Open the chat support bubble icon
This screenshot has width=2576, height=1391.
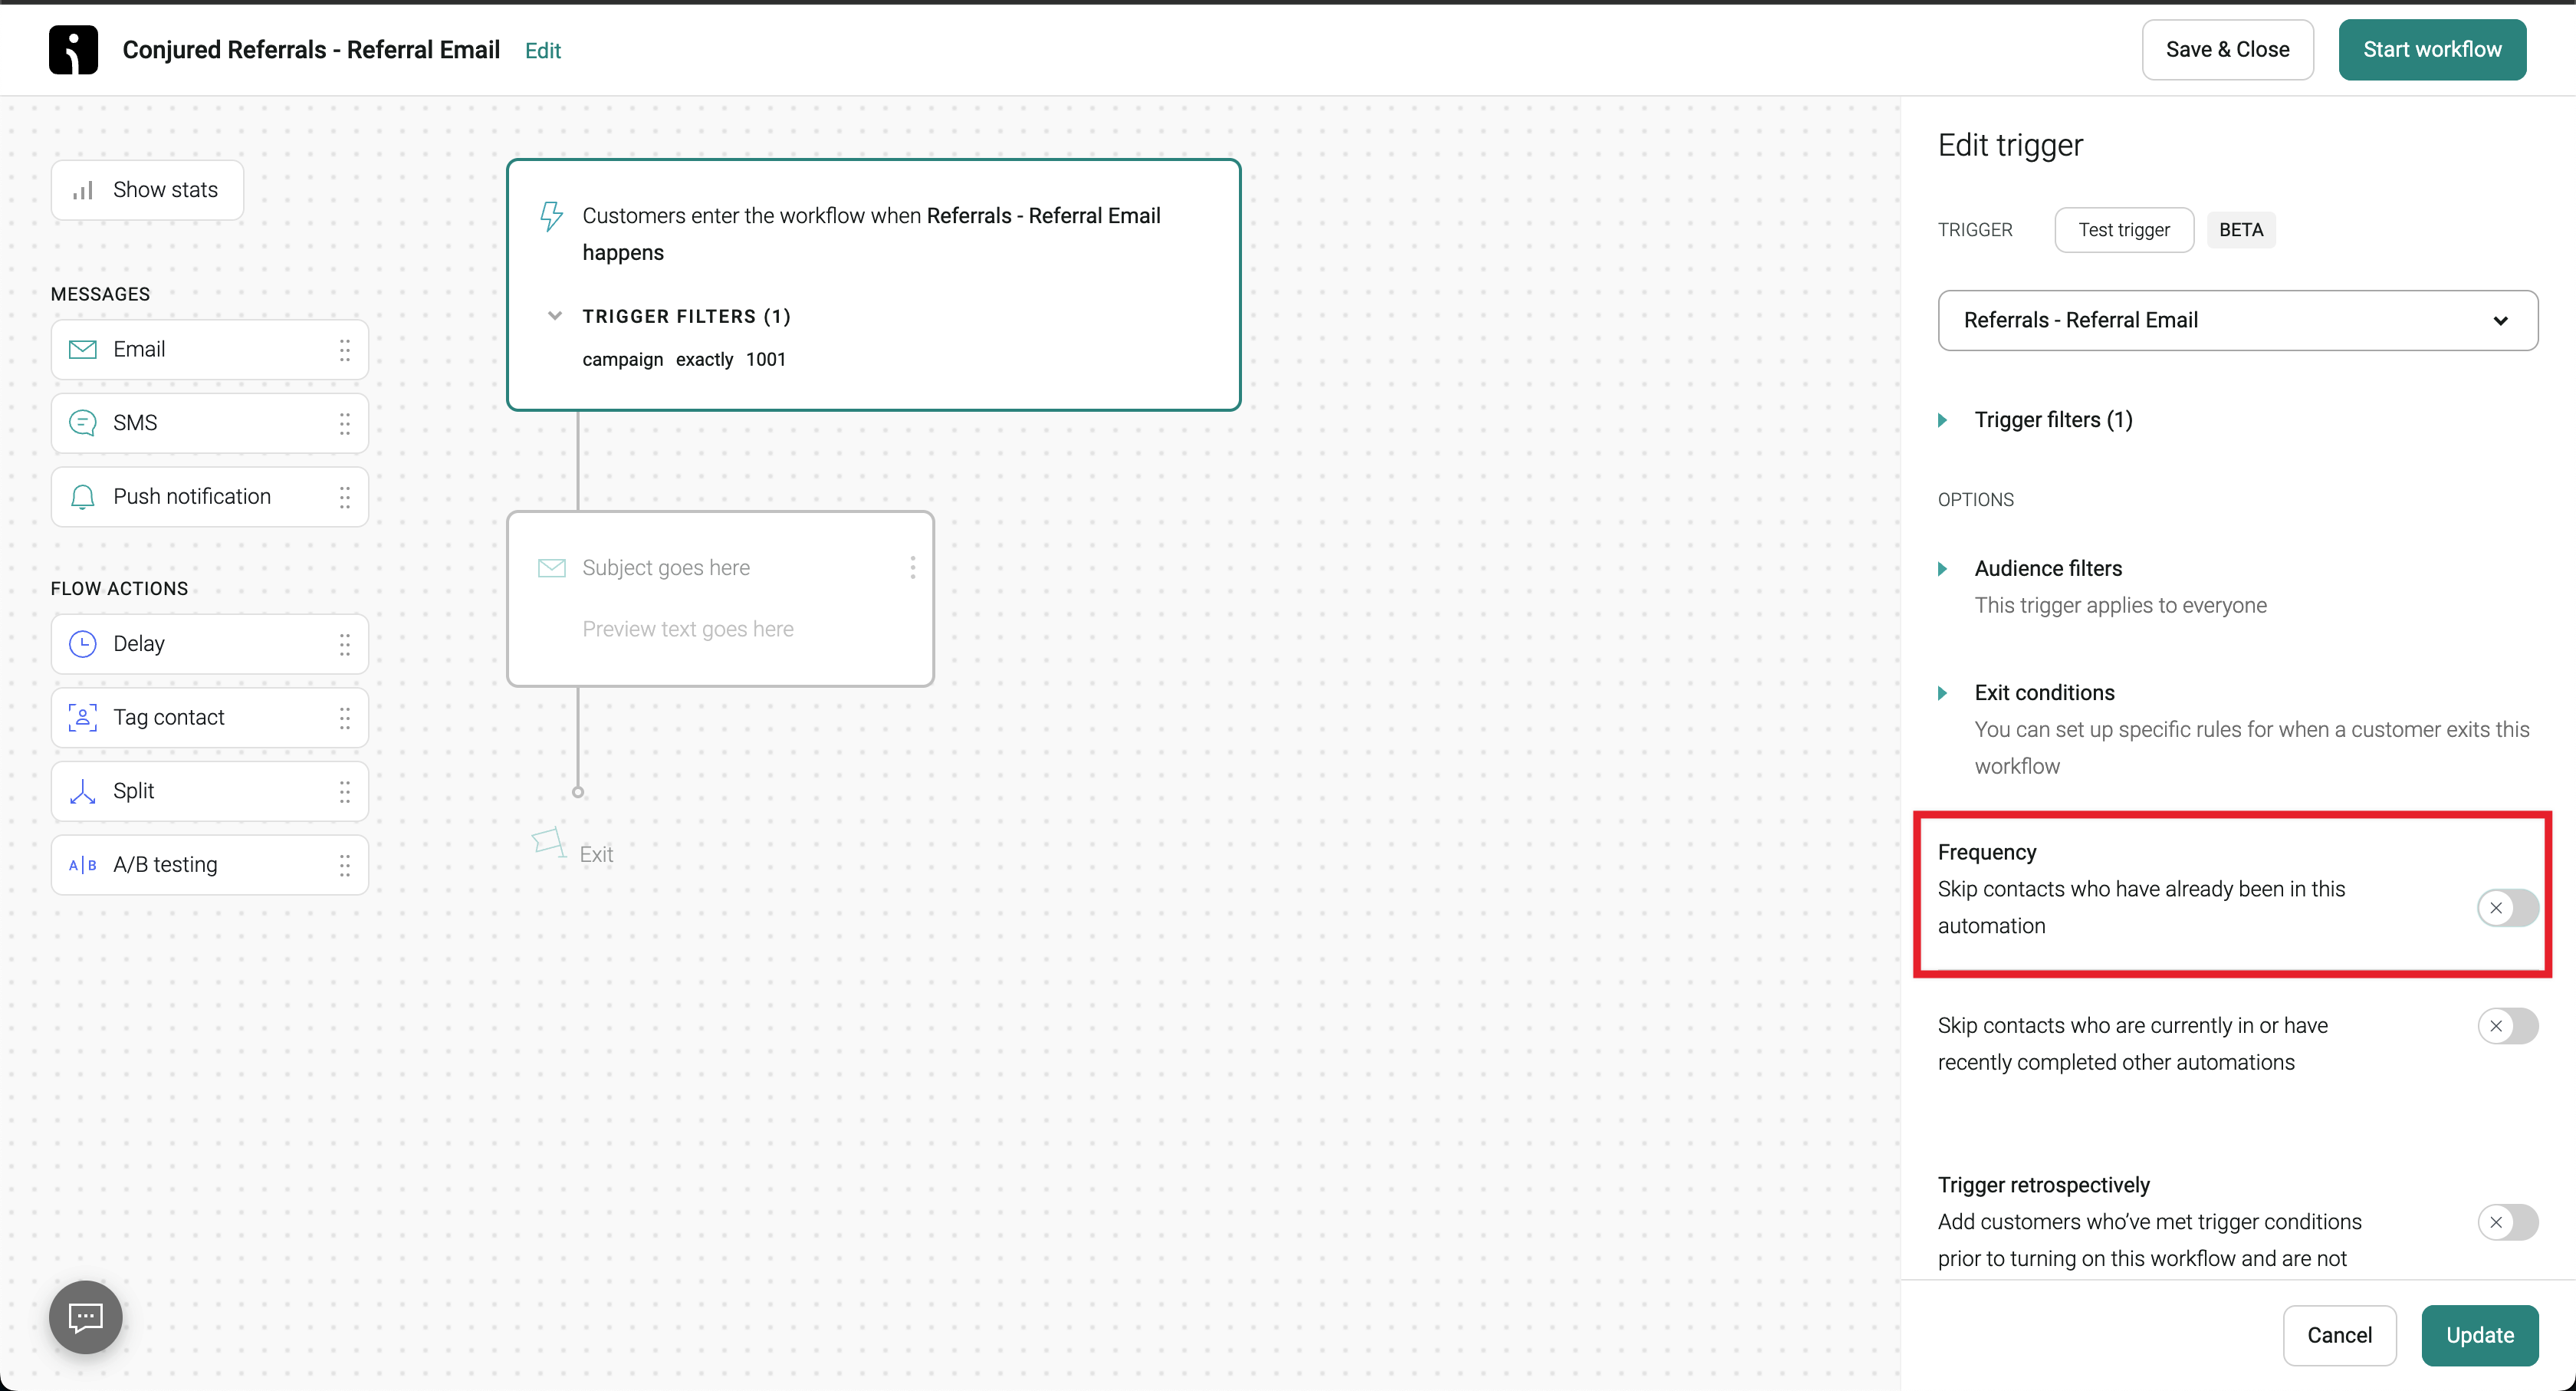tap(85, 1317)
